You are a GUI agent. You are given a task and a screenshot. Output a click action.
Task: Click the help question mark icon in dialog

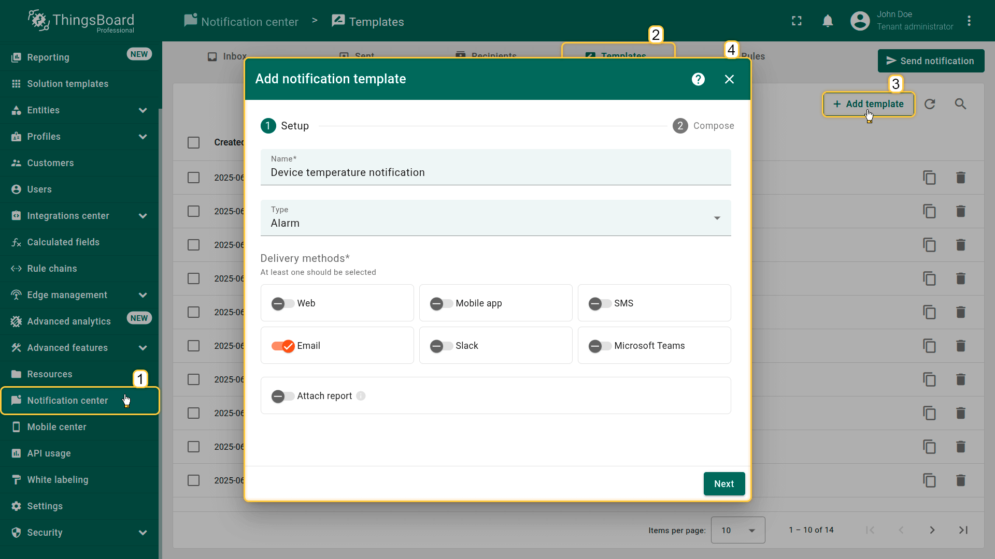(698, 79)
